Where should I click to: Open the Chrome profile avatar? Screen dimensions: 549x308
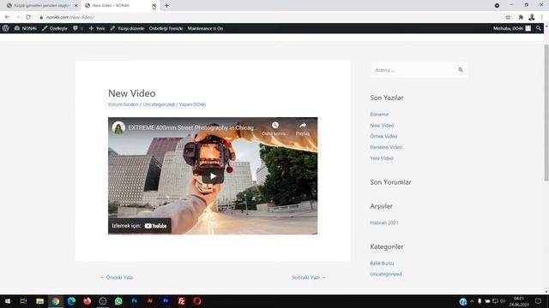[x=532, y=17]
